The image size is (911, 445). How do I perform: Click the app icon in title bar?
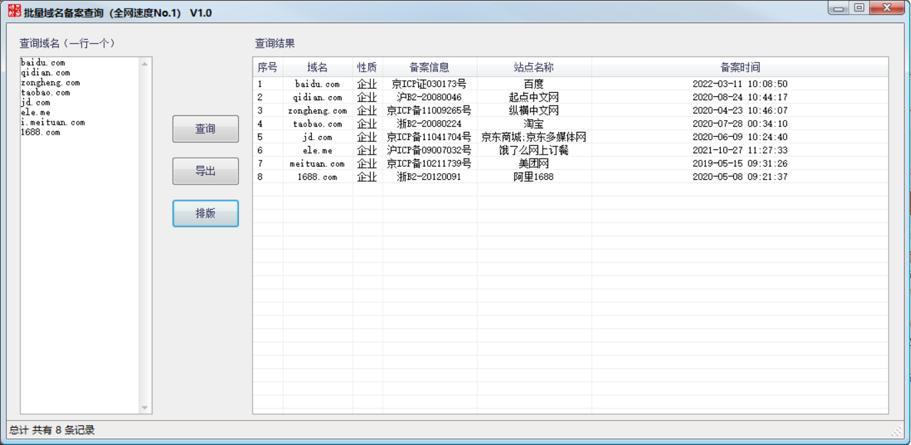(x=14, y=11)
